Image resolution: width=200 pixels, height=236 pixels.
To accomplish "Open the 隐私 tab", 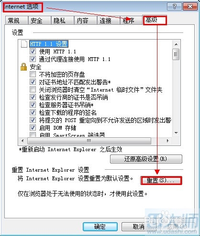I will tap(62, 21).
